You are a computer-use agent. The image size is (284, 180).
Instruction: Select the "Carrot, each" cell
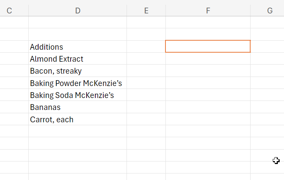(77, 119)
